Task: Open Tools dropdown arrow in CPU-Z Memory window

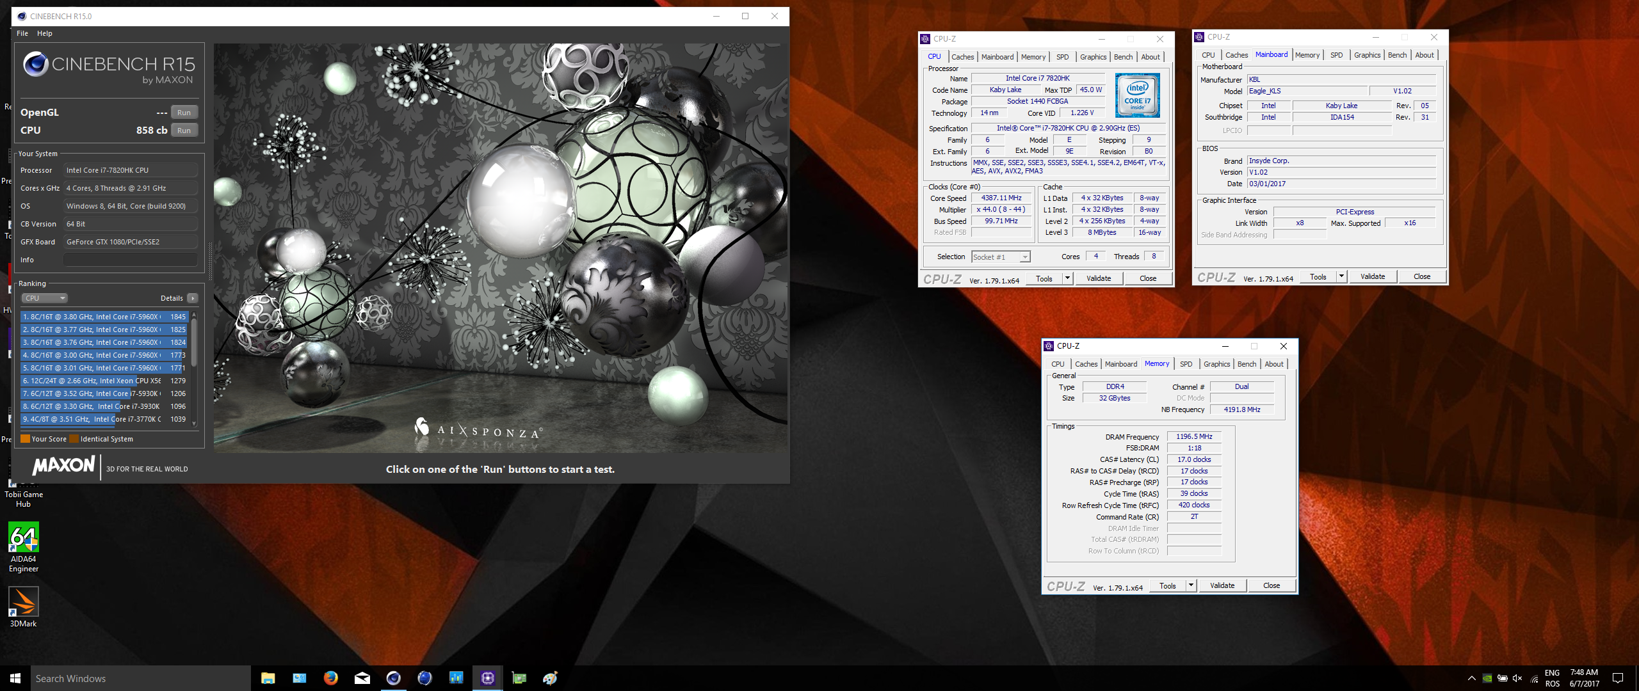Action: tap(1191, 585)
